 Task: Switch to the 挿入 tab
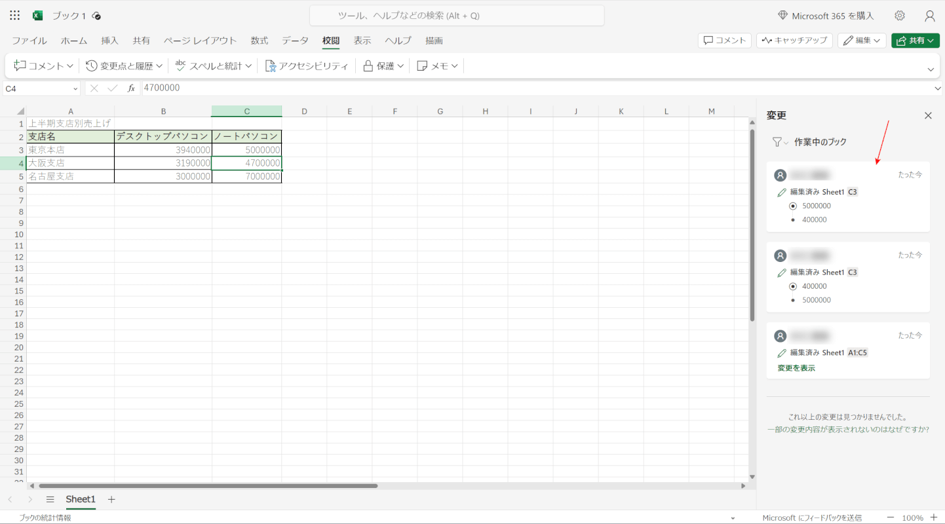click(x=110, y=41)
